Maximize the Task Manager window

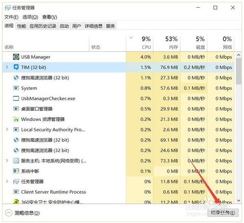point(215,8)
